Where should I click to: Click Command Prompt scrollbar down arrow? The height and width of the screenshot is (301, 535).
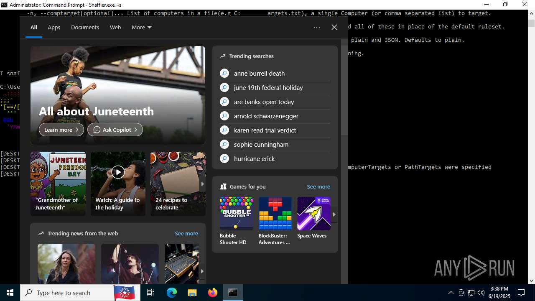coord(531,281)
